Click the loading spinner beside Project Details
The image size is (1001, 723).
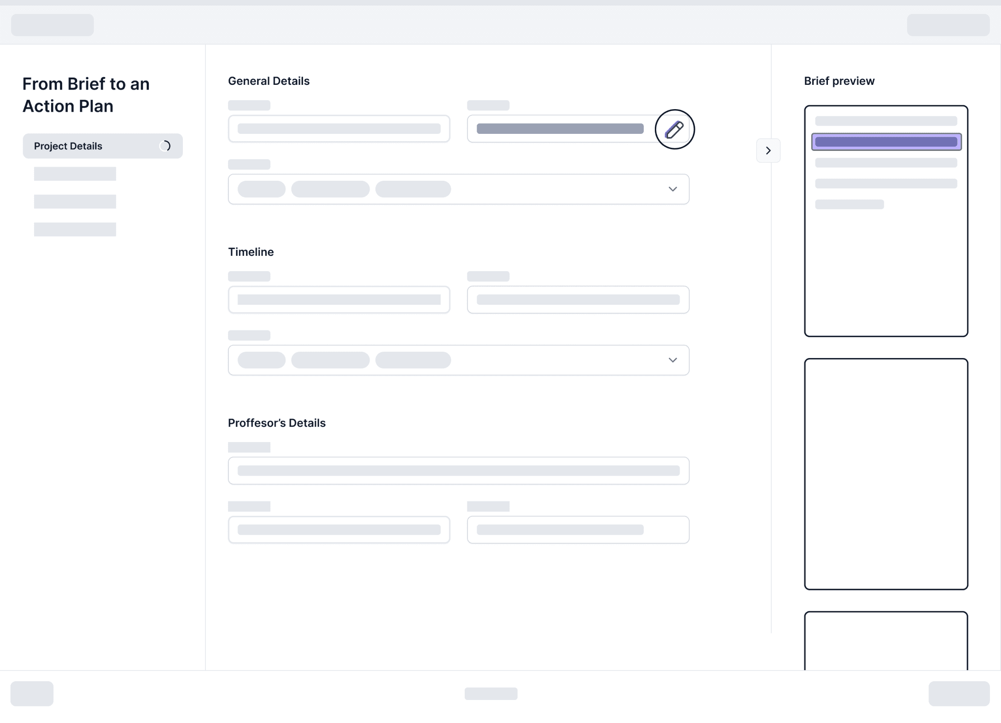[x=165, y=146]
